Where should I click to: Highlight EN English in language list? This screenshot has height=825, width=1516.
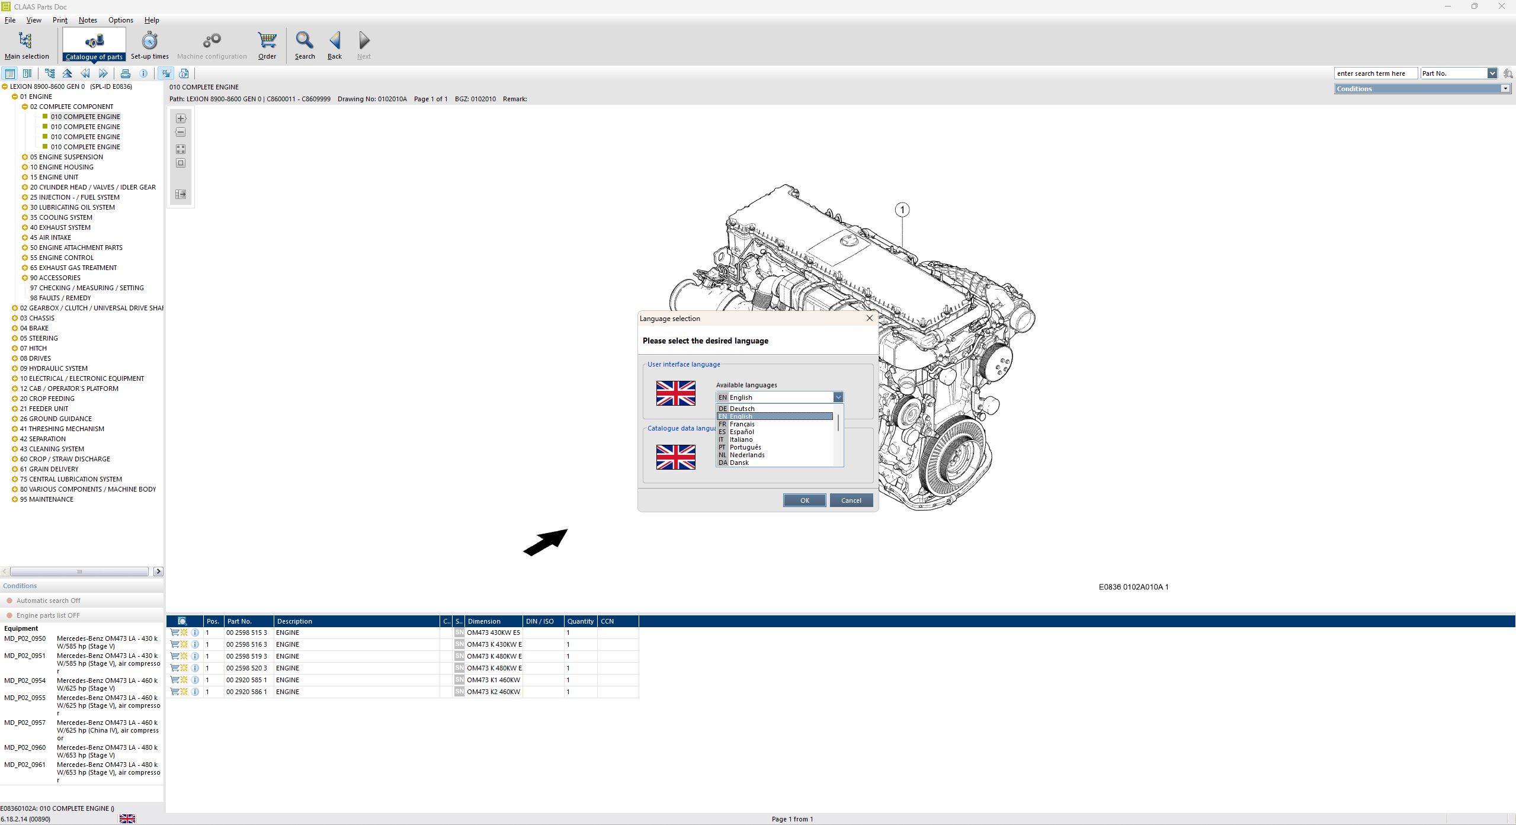[773, 416]
